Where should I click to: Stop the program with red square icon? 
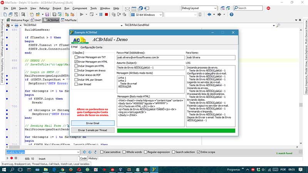point(106,14)
